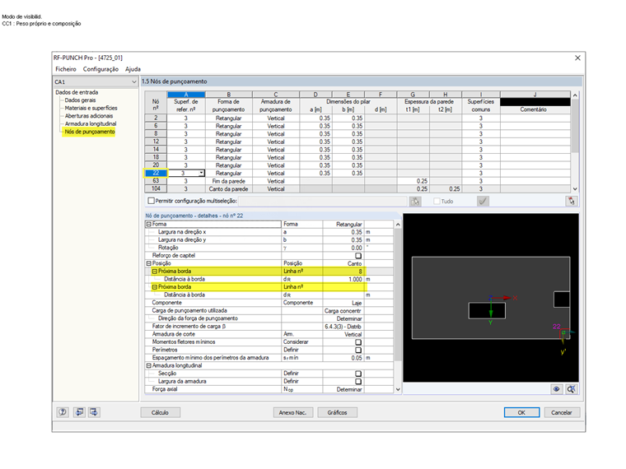Click the Comentário column header
The height and width of the screenshot is (469, 626).
pyautogui.click(x=535, y=109)
